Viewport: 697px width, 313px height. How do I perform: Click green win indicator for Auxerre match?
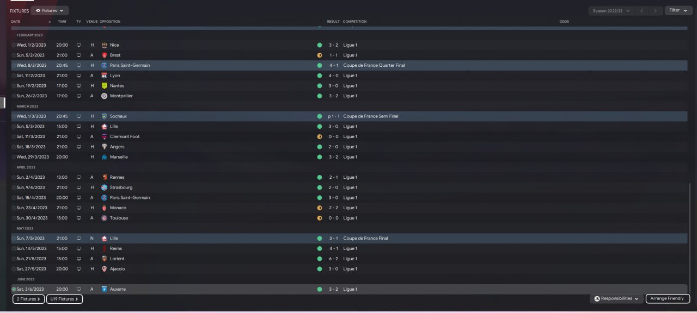320,289
